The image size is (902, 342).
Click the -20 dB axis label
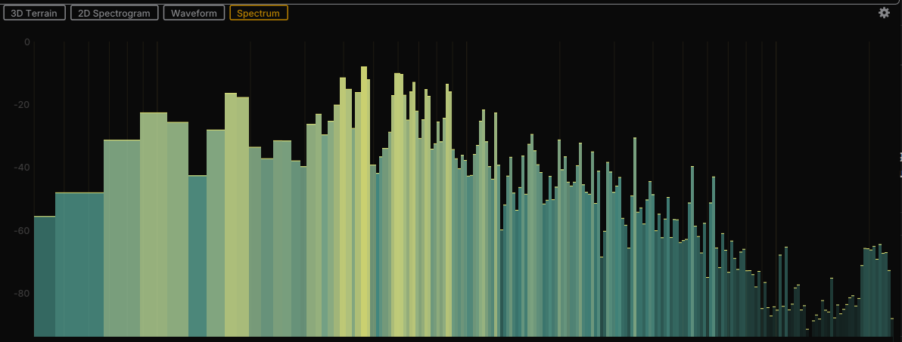22,104
